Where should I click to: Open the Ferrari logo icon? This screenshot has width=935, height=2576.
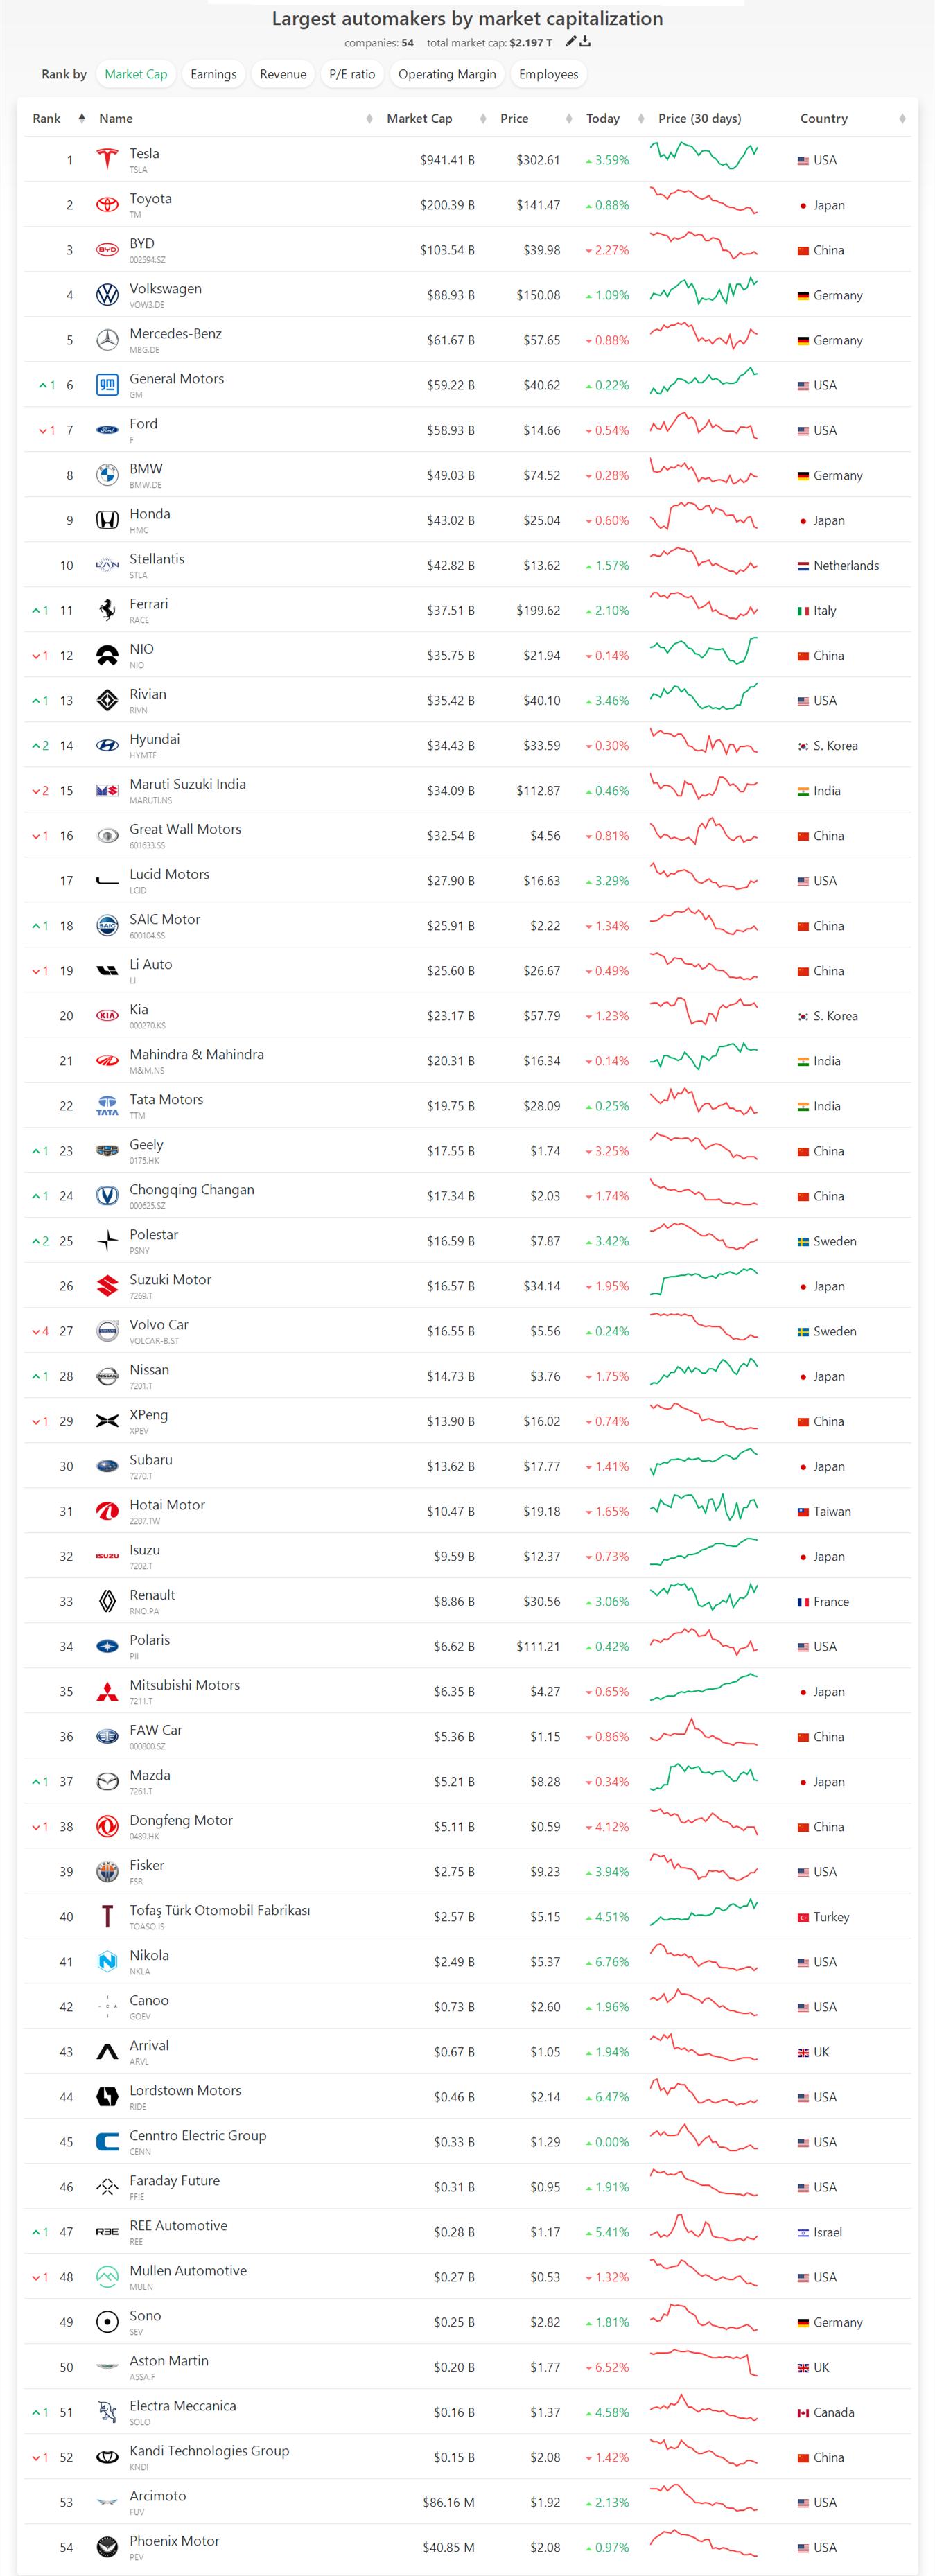107,610
